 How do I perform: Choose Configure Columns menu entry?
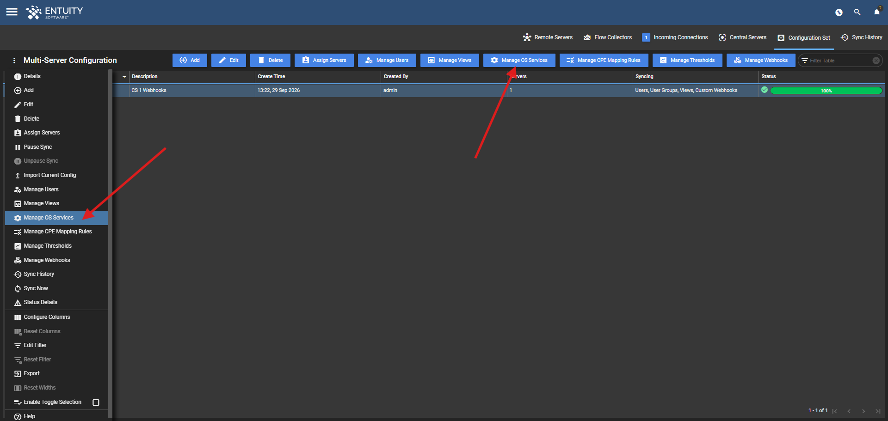(56, 317)
